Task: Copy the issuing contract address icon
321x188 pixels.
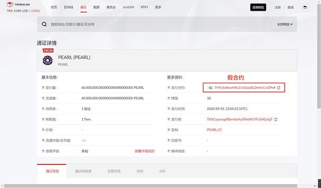Action: tap(279, 87)
